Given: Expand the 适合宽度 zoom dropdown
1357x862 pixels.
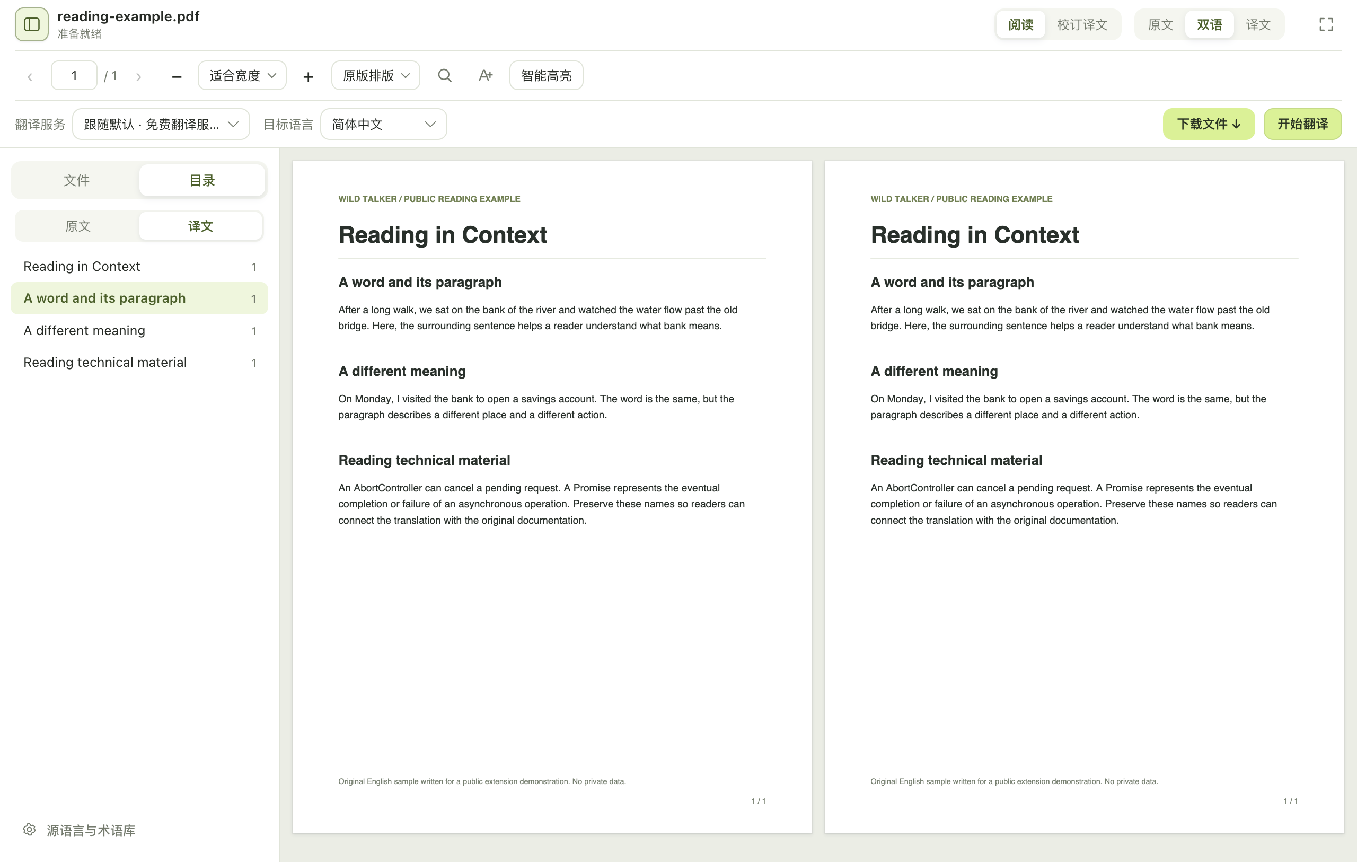Looking at the screenshot, I should click(x=242, y=76).
